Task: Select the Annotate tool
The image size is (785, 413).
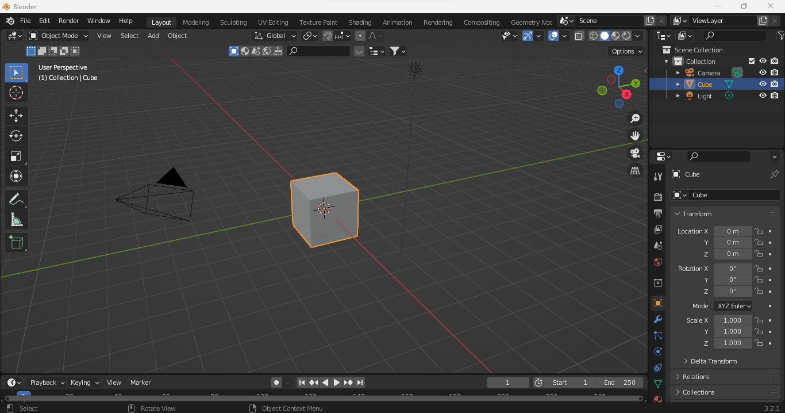Action: coord(16,199)
